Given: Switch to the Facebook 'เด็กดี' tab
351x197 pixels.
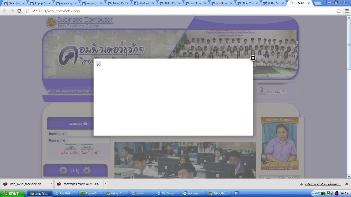Looking at the screenshot, I should coord(144,3).
